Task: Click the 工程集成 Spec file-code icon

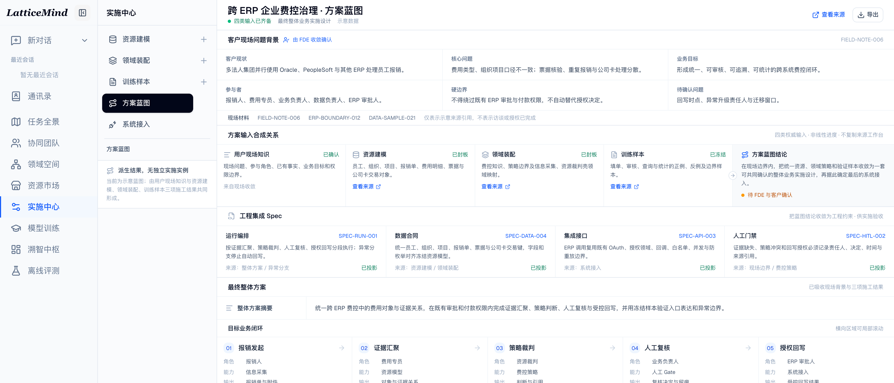Action: pyautogui.click(x=231, y=216)
